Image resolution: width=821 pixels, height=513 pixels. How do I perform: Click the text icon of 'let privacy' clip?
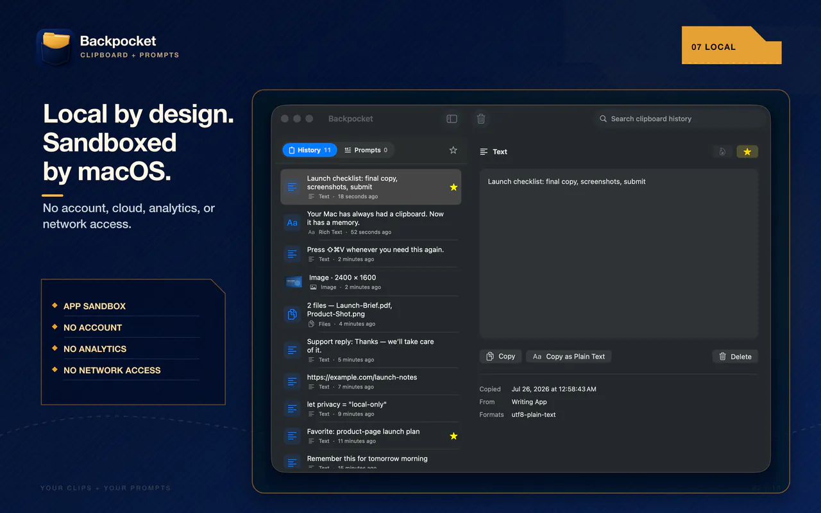click(292, 408)
